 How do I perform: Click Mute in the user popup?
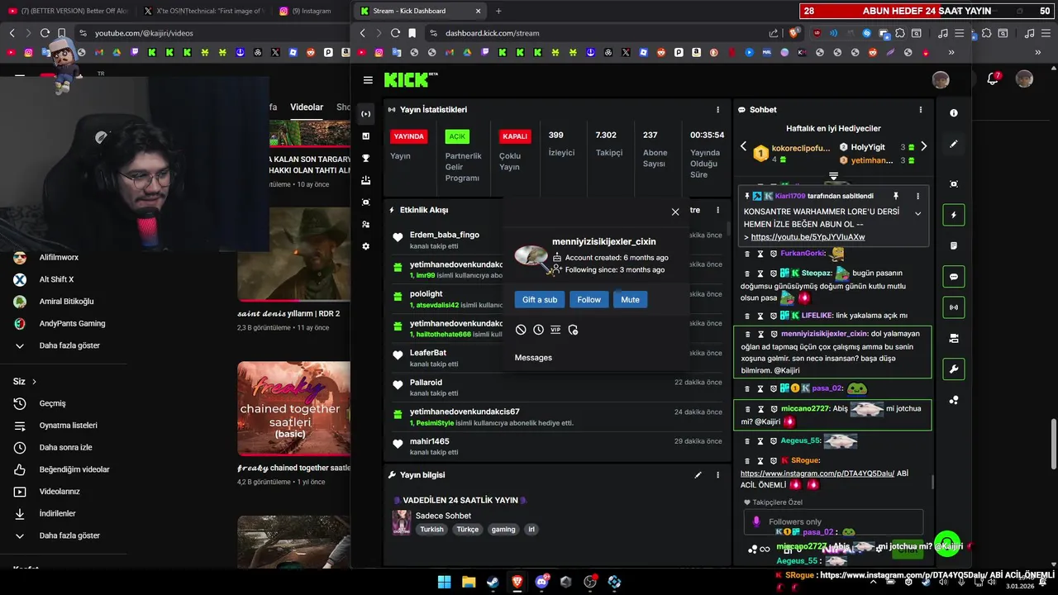[x=630, y=299]
